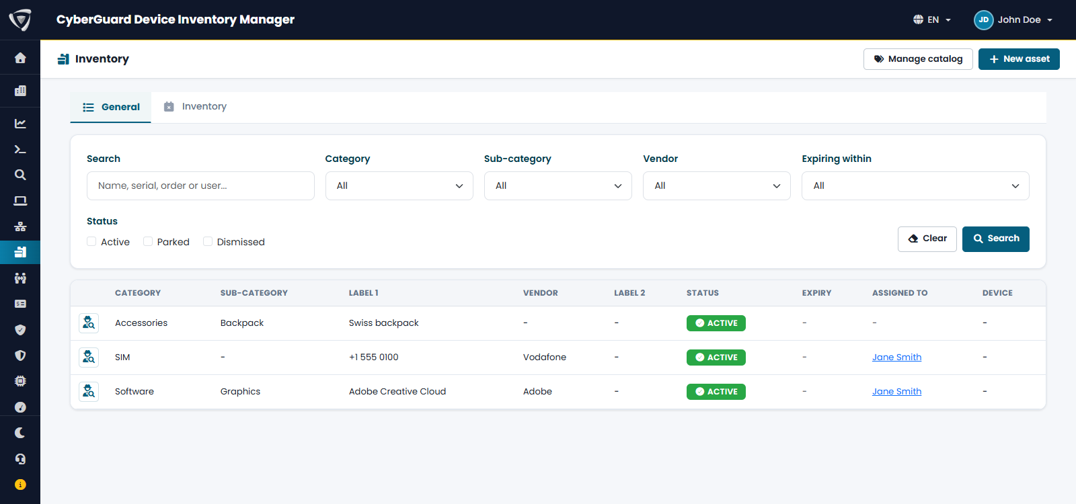
Task: Focus the Name, serial, order search field
Action: click(200, 185)
